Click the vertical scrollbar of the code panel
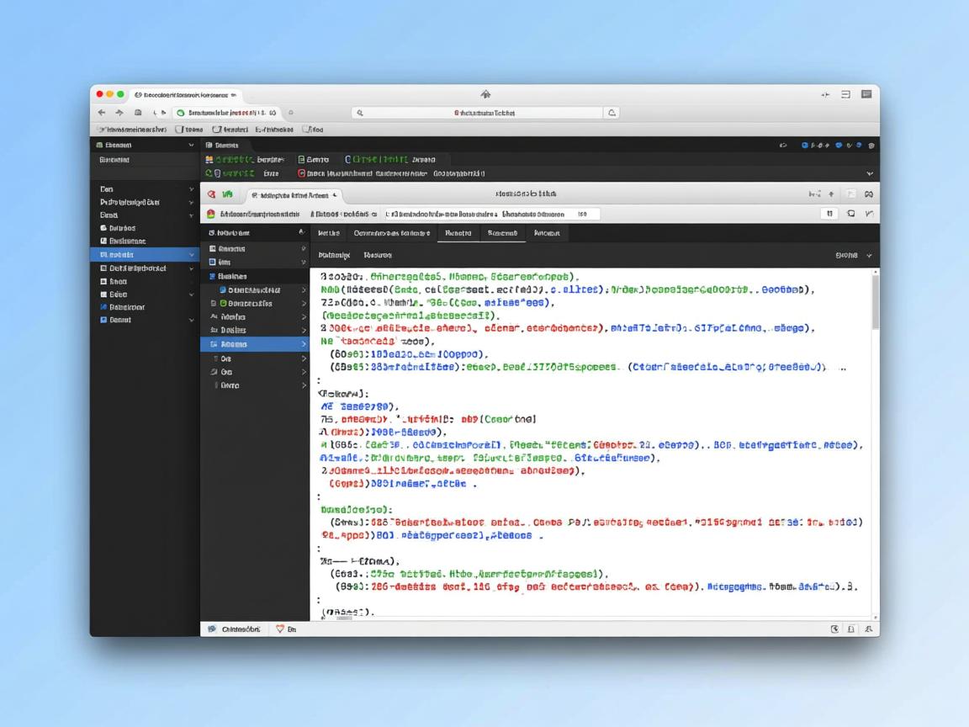Image resolution: width=969 pixels, height=727 pixels. click(875, 303)
